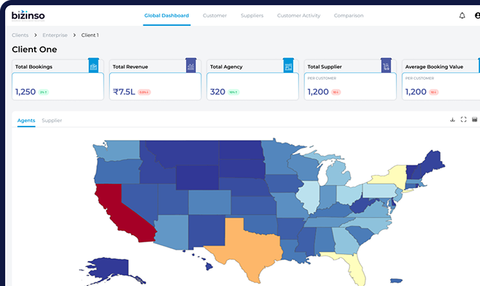480x286 pixels.
Task: Click the Total Supplier card icon
Action: pos(386,65)
